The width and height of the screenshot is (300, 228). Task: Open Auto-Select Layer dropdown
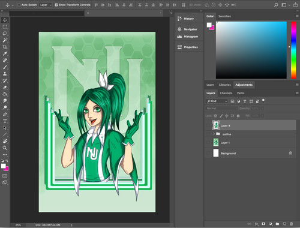pos(46,5)
